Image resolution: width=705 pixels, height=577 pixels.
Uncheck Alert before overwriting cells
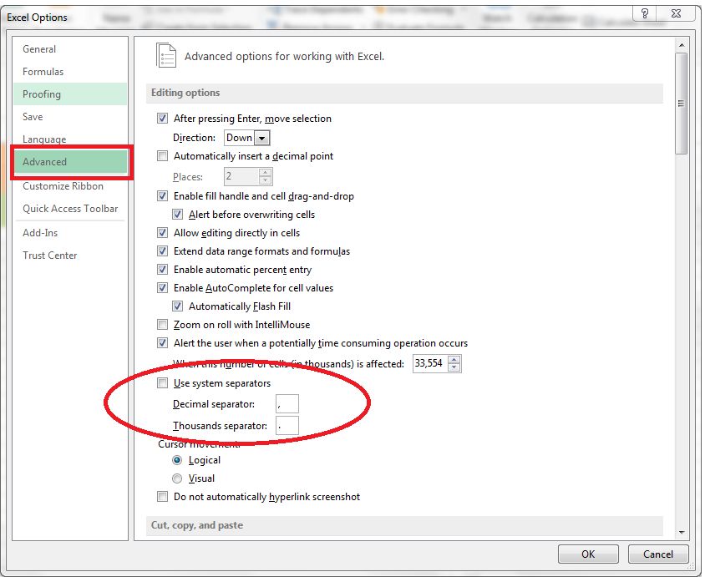click(178, 215)
